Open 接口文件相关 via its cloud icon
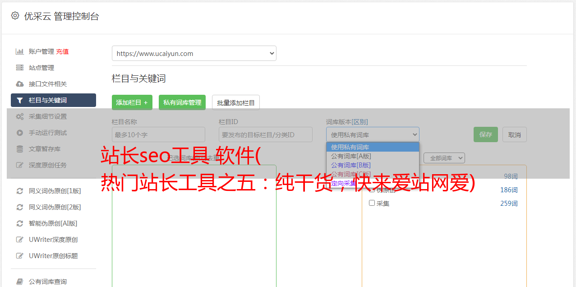This screenshot has width=576, height=287. (x=19, y=84)
